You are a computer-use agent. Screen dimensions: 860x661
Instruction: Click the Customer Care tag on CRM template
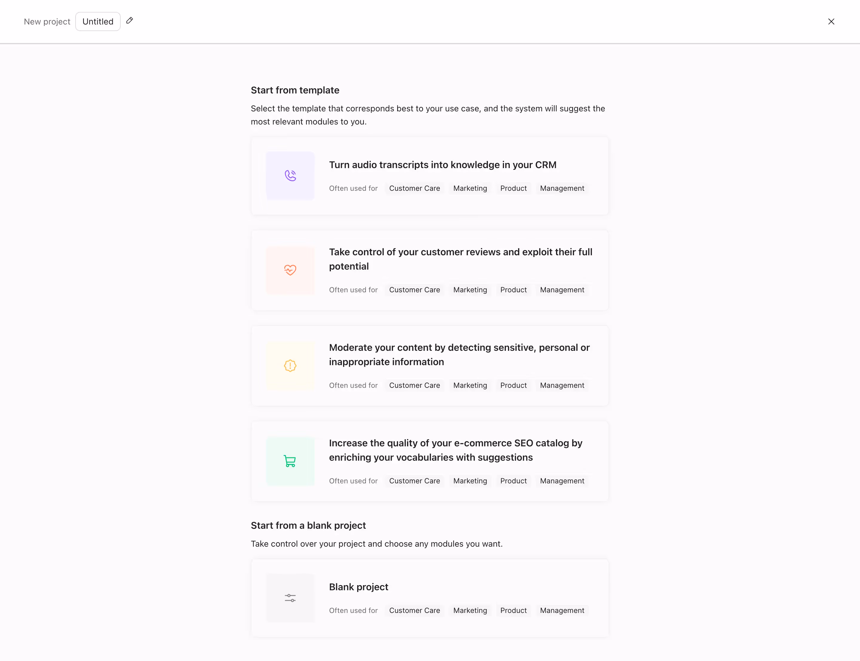[414, 188]
